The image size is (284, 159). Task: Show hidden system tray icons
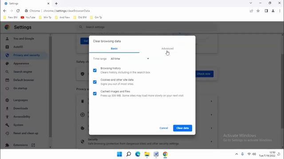(x=237, y=154)
